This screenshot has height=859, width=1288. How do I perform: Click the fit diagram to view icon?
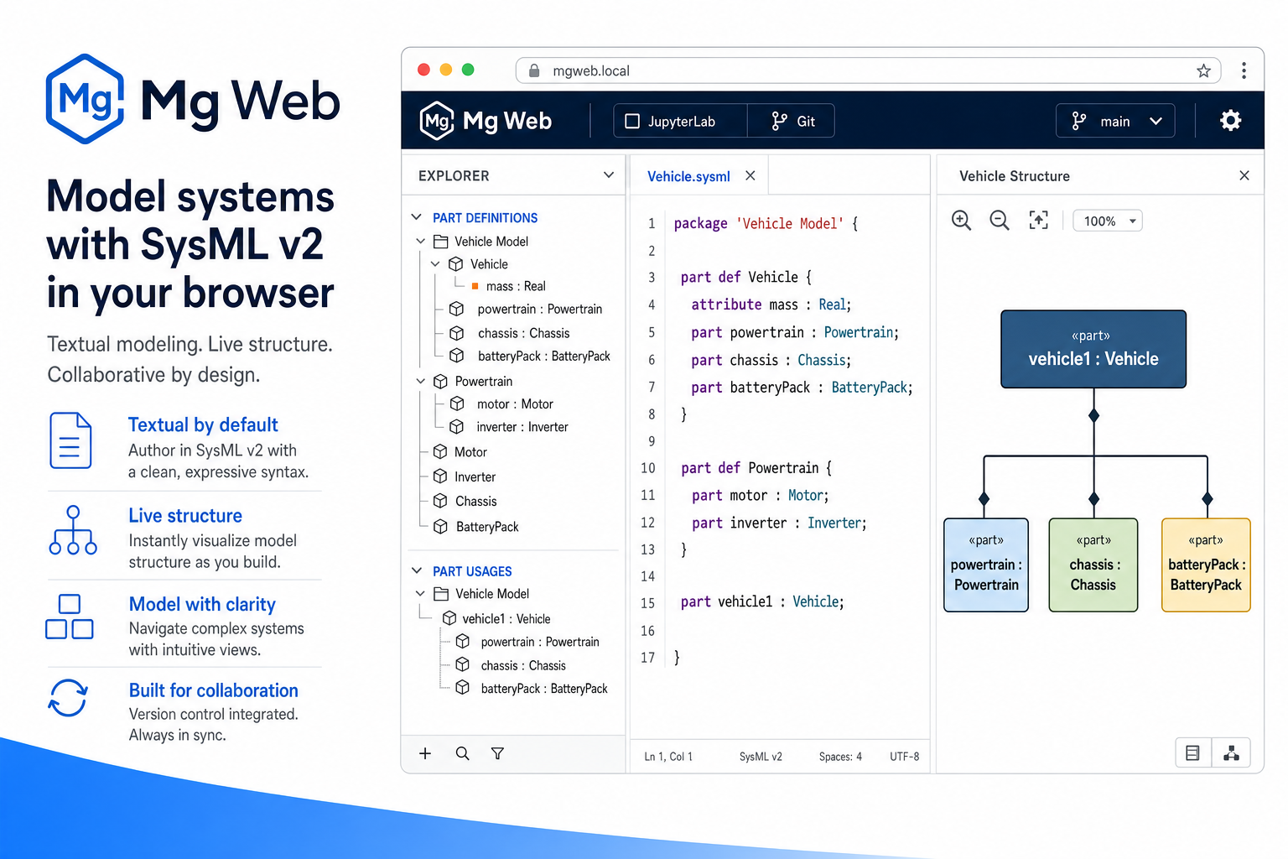pos(1039,220)
